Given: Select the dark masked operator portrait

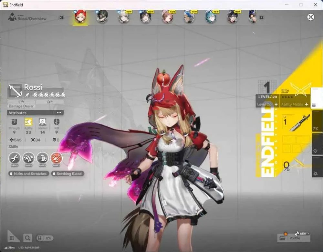Looking at the screenshot, I should pos(102,17).
